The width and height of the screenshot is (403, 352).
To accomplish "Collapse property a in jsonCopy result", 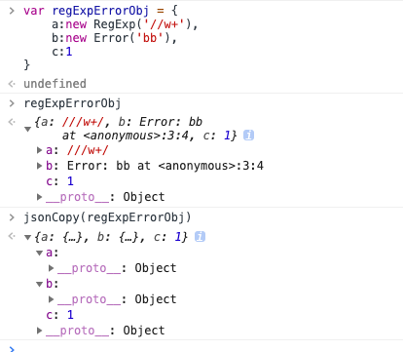I will [x=39, y=253].
